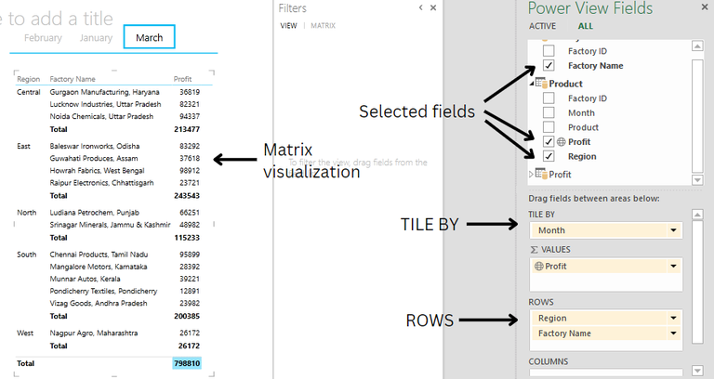Click Factory Name item in ROWS area
714x379 pixels.
pos(606,333)
